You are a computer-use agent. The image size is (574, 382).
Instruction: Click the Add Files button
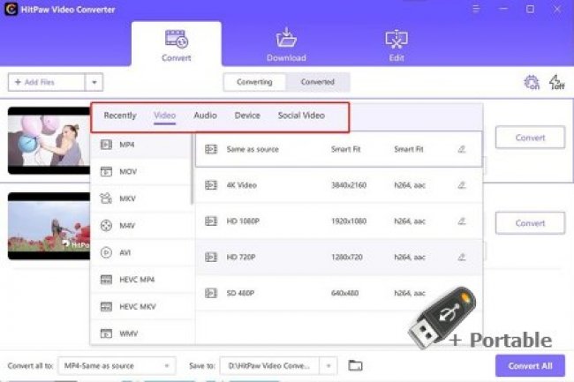46,82
